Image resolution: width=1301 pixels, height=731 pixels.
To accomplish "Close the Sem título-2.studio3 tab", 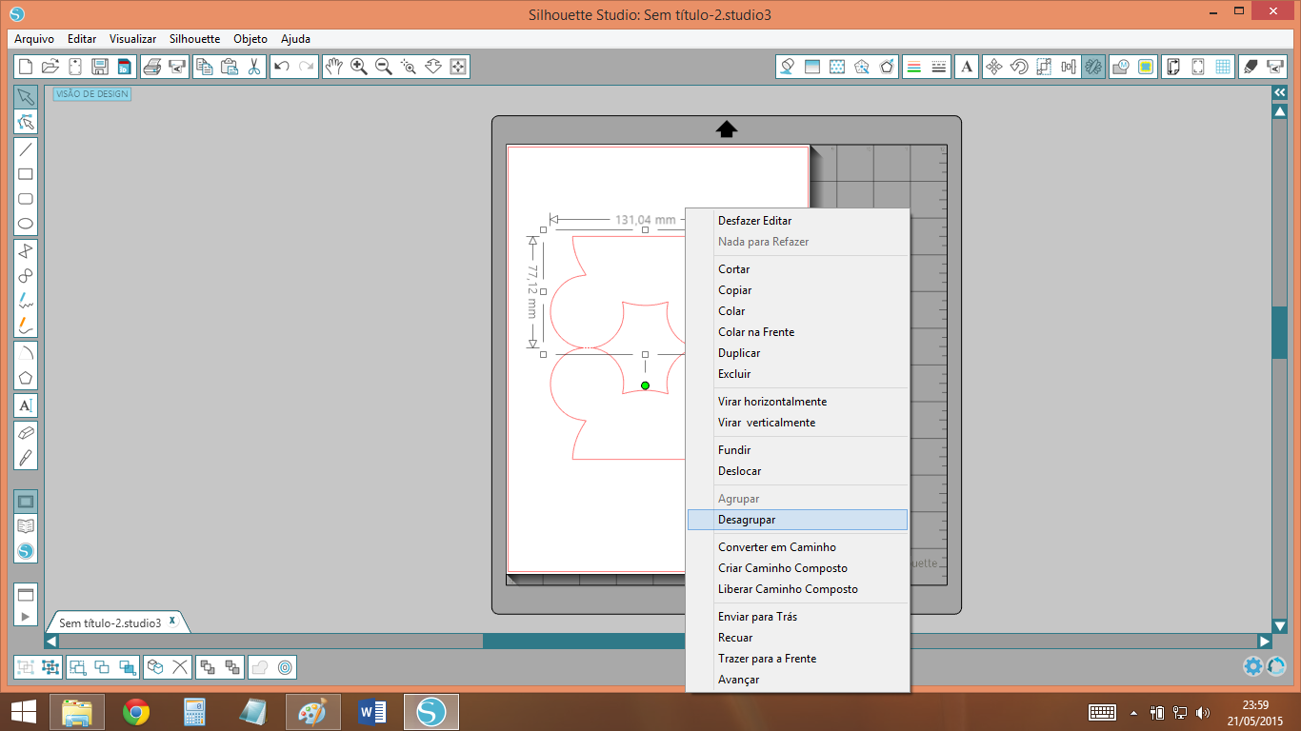I will pos(172,621).
